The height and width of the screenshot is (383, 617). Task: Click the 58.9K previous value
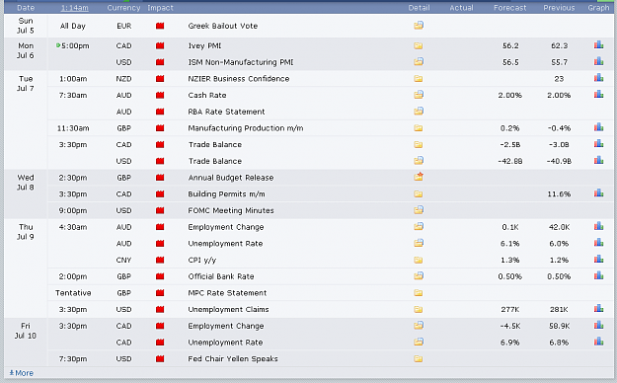tap(559, 326)
